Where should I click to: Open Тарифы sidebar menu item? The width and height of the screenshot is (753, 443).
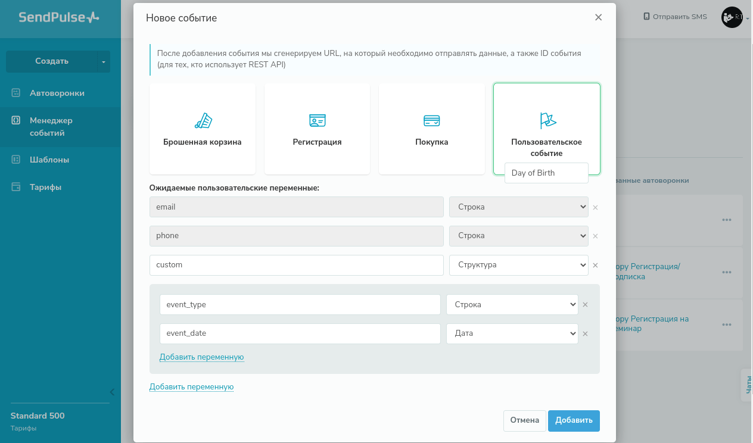tap(46, 187)
